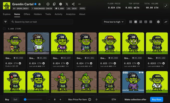Open the Price low to high sort dropdown
The width and height of the screenshot is (170, 103).
(113, 22)
